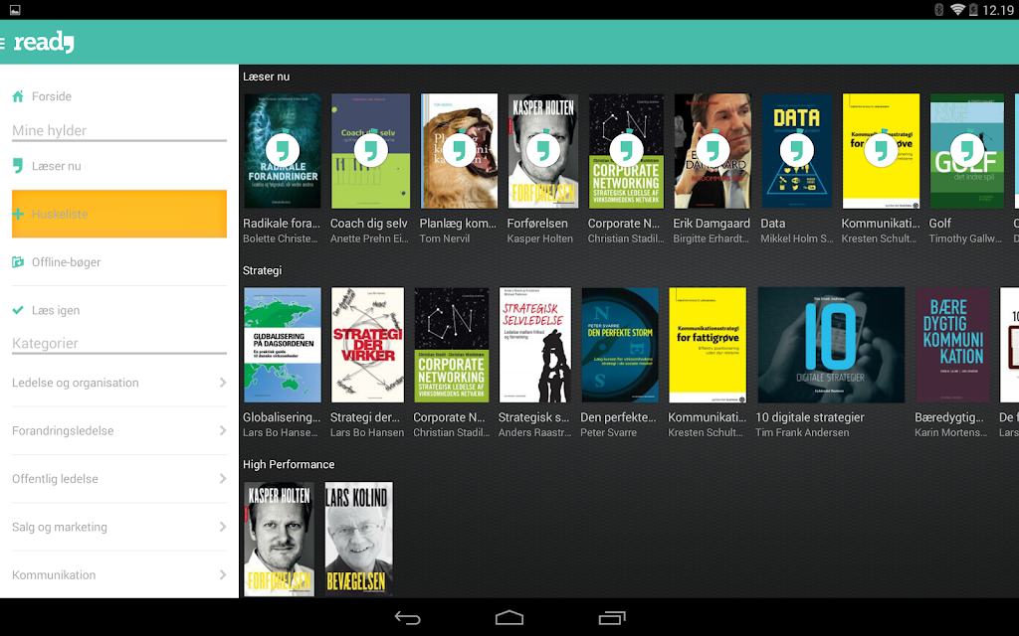Tap reading badge on yellow Kommunikationsstrategi cover in Læser nu
This screenshot has width=1019, height=636.
click(882, 151)
